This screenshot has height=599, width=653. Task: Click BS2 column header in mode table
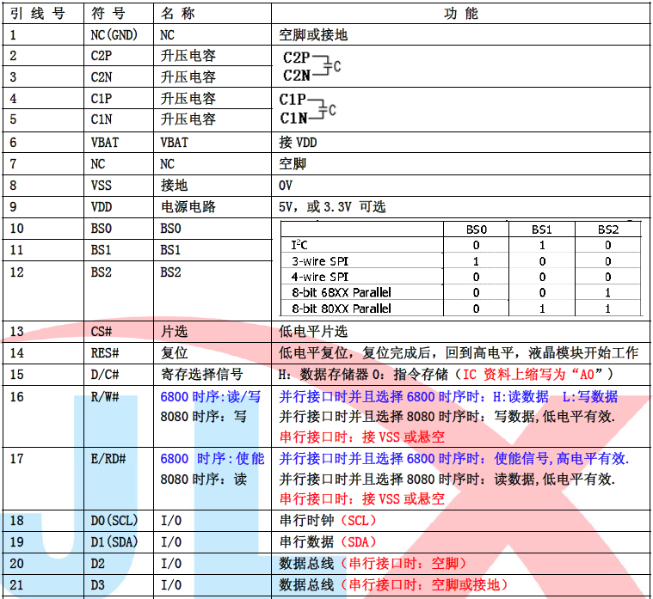pyautogui.click(x=608, y=229)
